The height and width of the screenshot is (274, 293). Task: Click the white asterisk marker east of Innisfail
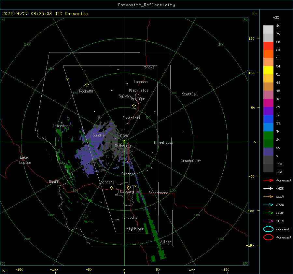155,112
